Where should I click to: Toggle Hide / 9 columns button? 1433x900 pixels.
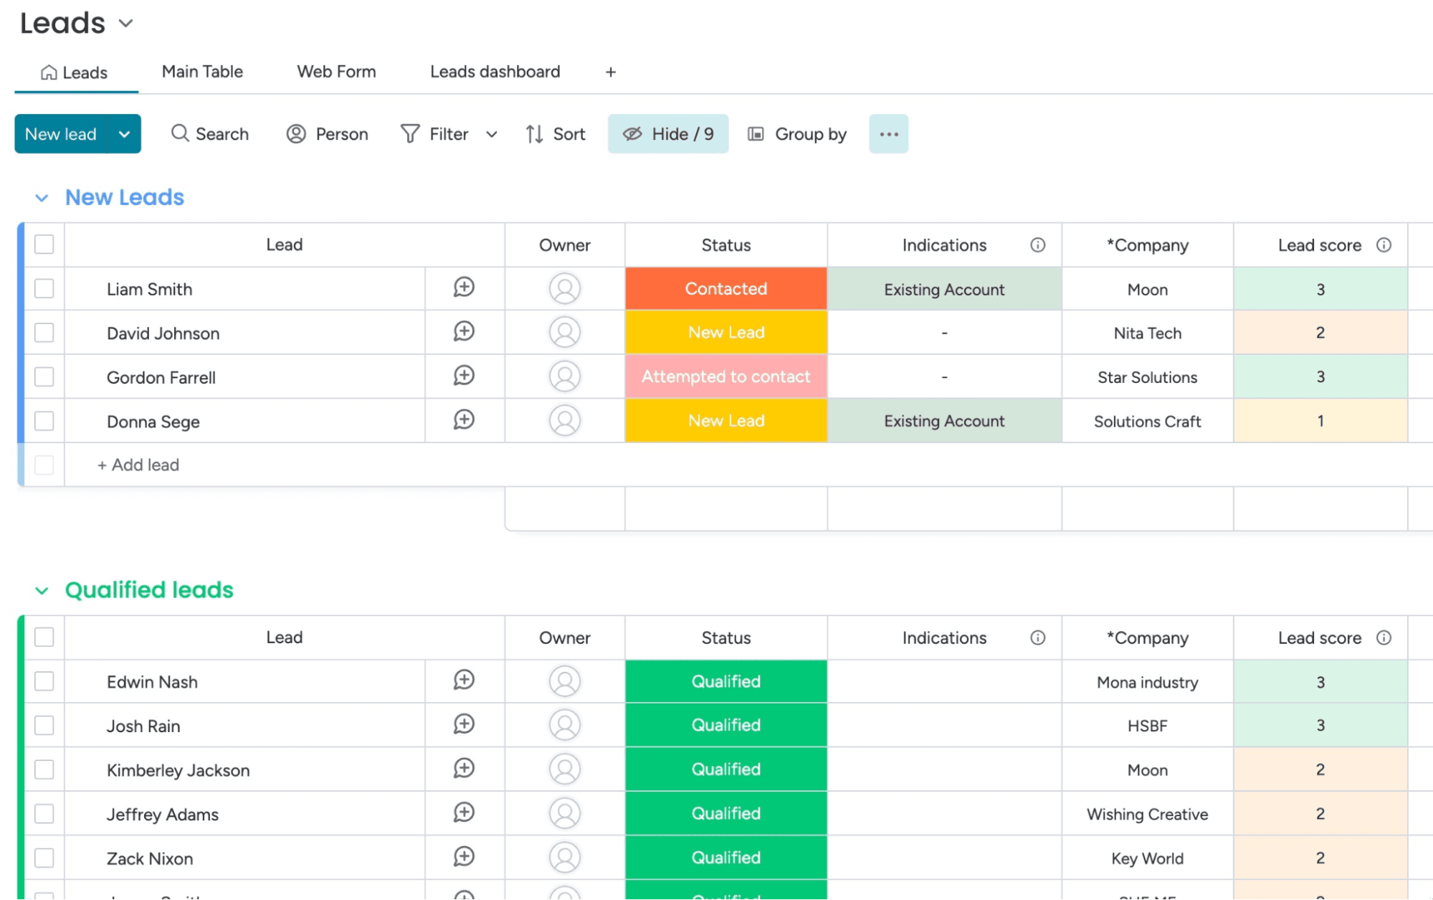(668, 134)
